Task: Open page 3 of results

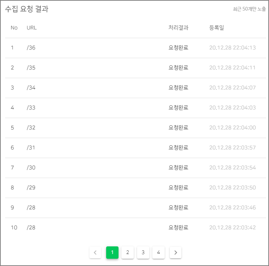Action: (143, 253)
